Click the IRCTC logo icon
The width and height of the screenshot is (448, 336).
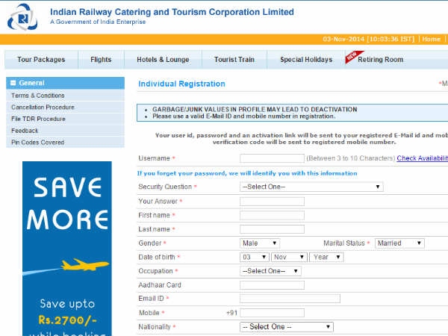24,16
